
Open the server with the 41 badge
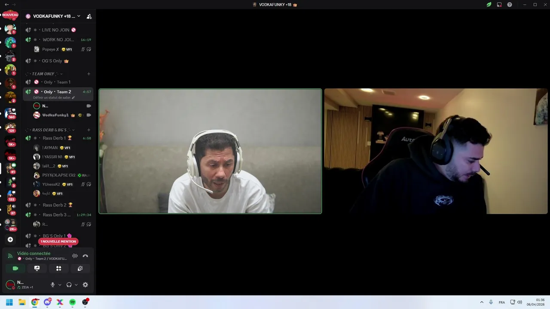tap(10, 168)
